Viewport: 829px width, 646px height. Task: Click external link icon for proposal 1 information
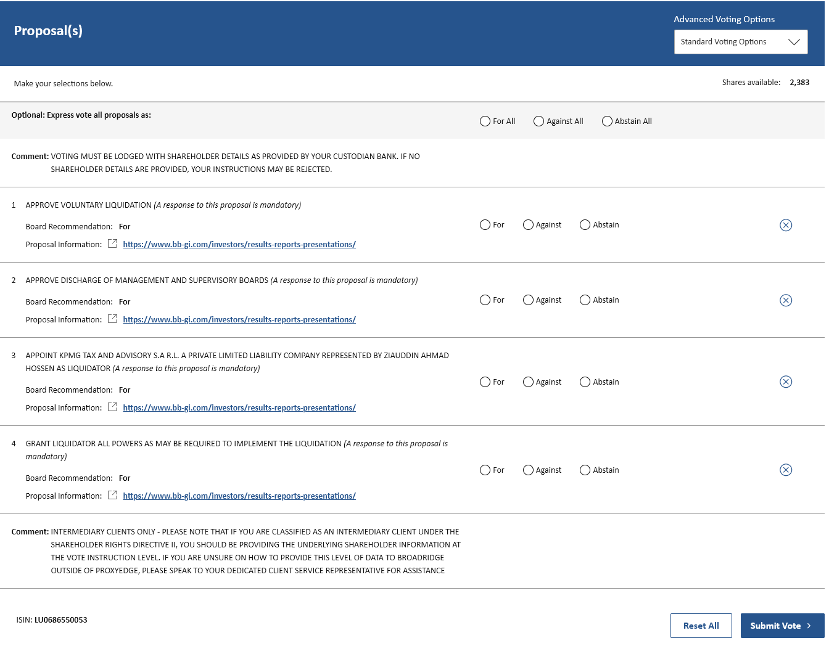[112, 243]
